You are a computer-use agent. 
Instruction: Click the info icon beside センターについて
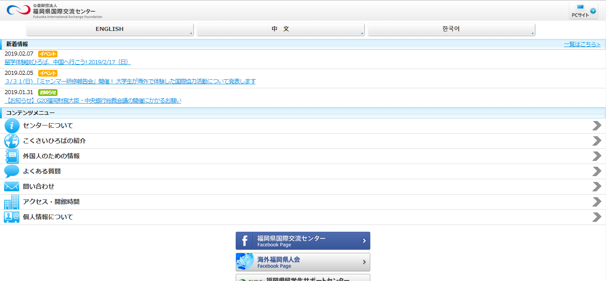[x=12, y=125]
